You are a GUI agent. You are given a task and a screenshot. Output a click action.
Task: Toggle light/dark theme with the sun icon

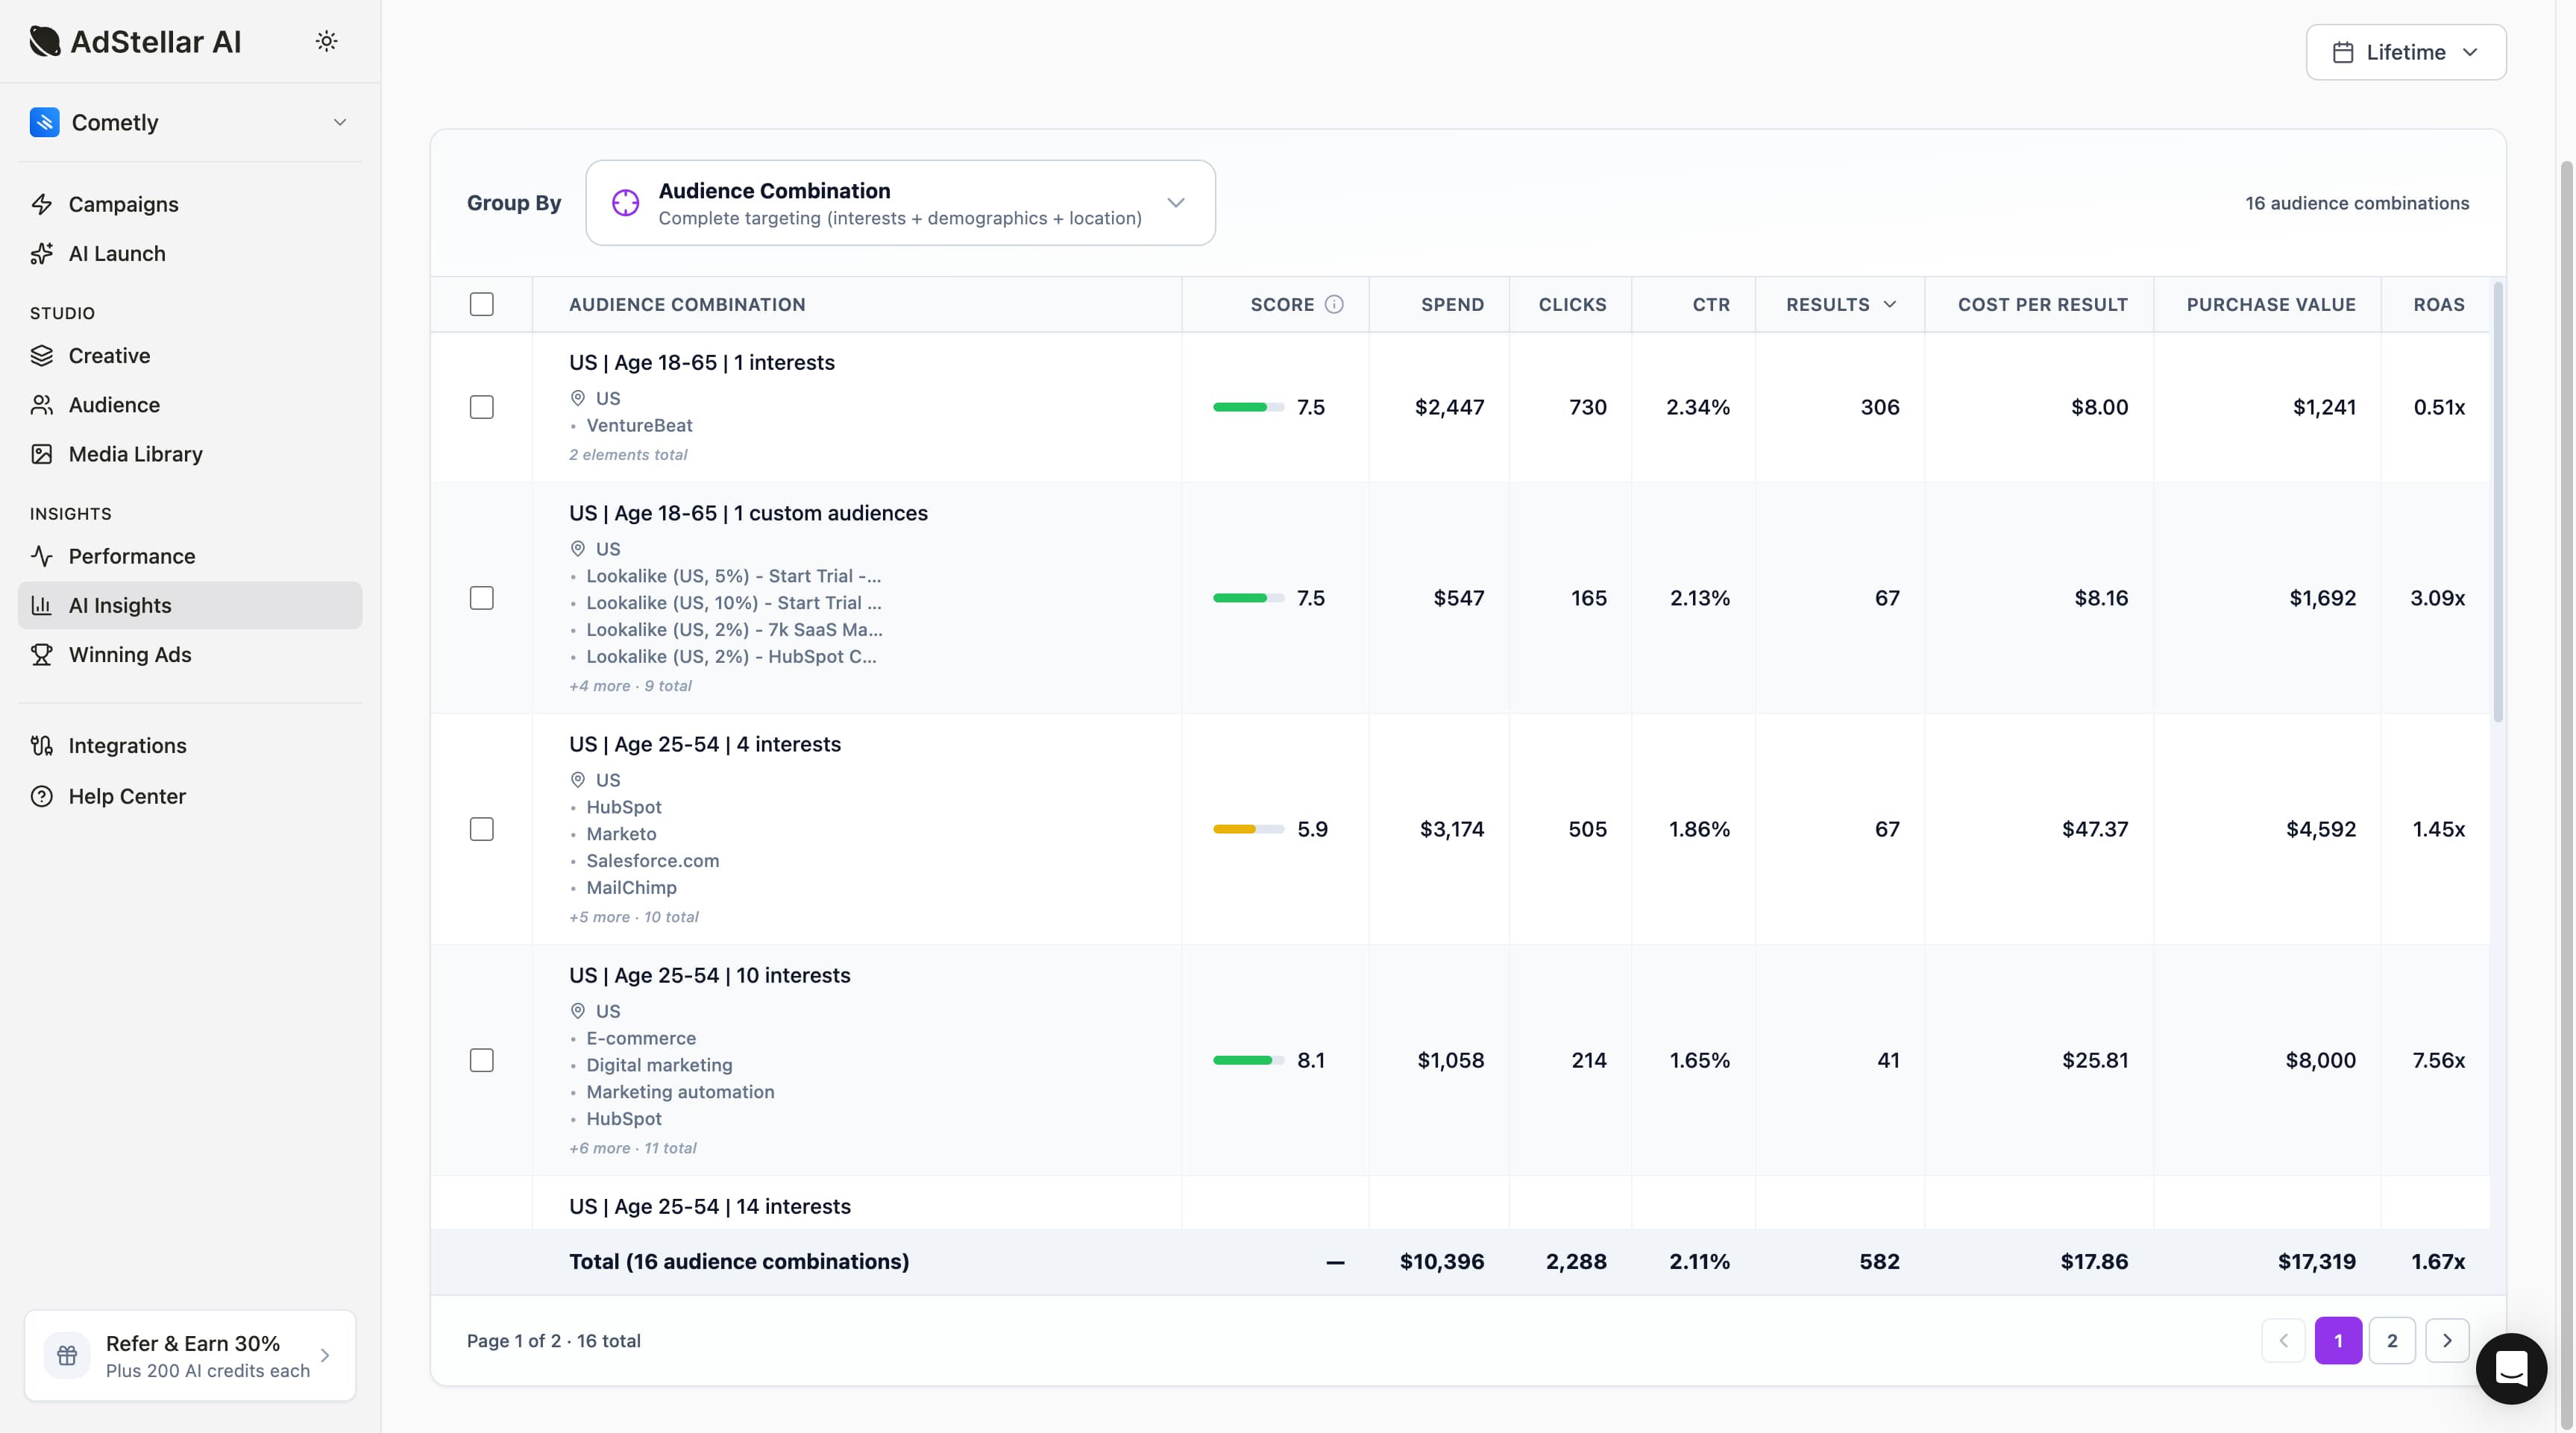pyautogui.click(x=327, y=41)
